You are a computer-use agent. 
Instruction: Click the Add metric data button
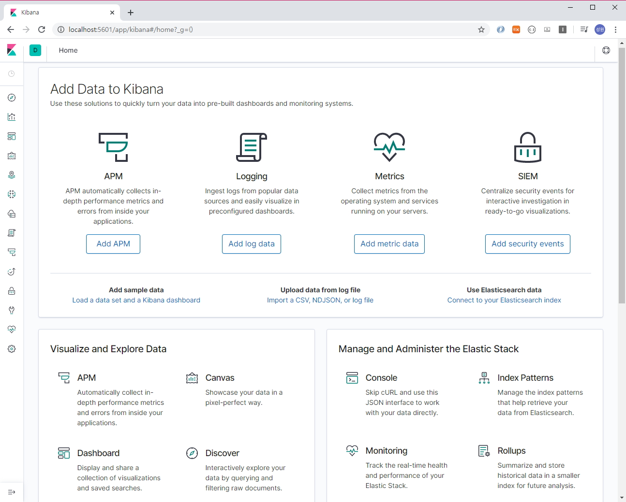tap(389, 244)
